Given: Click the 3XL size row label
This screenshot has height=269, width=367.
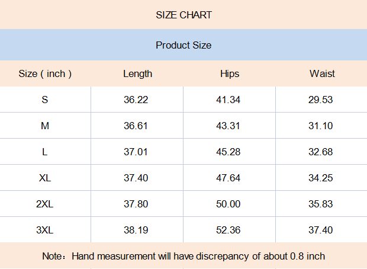Looking at the screenshot, I should point(45,230).
